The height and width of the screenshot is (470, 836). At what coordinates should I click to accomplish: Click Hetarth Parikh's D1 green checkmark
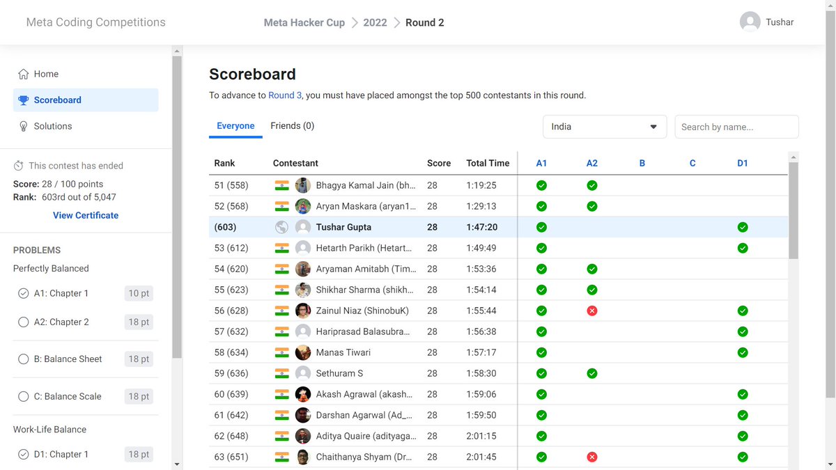(743, 248)
